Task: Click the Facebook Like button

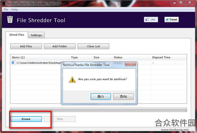Action: point(151,19)
